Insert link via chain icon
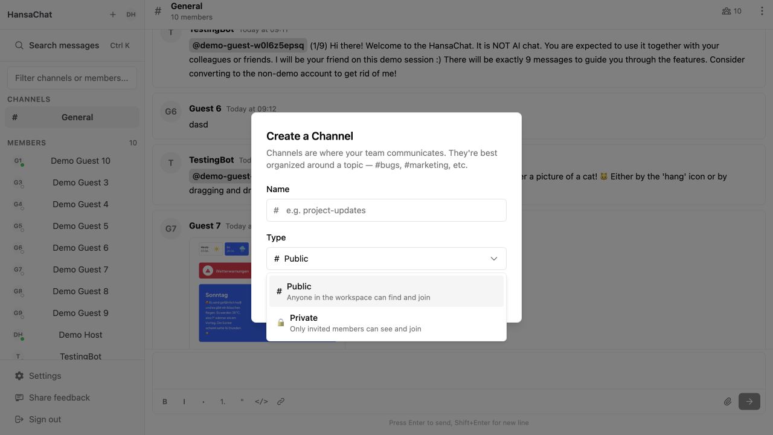Viewport: 773px width, 435px height. pos(281,401)
